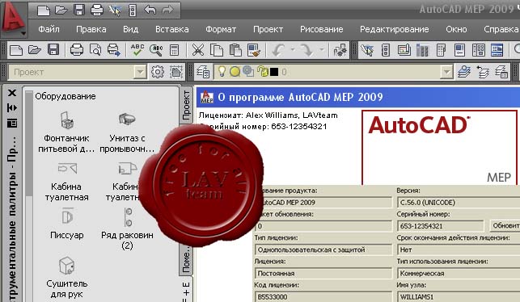This screenshot has height=302, width=520.
Task: Open the Формат menu
Action: 221,29
